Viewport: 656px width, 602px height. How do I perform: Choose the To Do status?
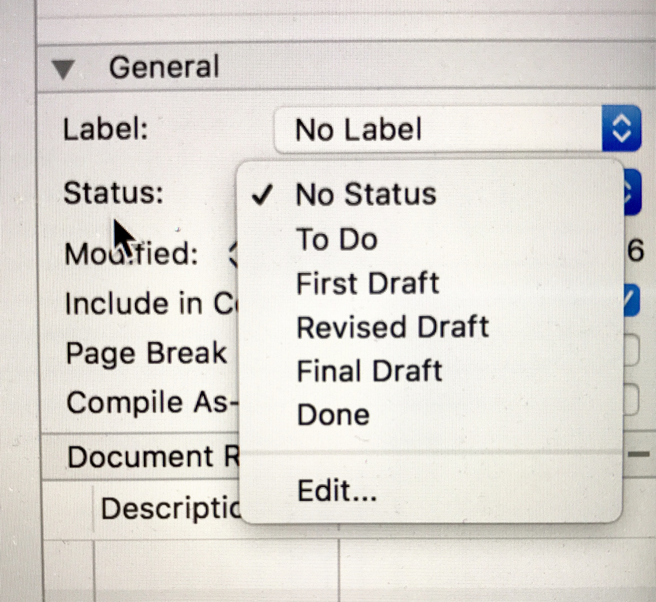(337, 239)
